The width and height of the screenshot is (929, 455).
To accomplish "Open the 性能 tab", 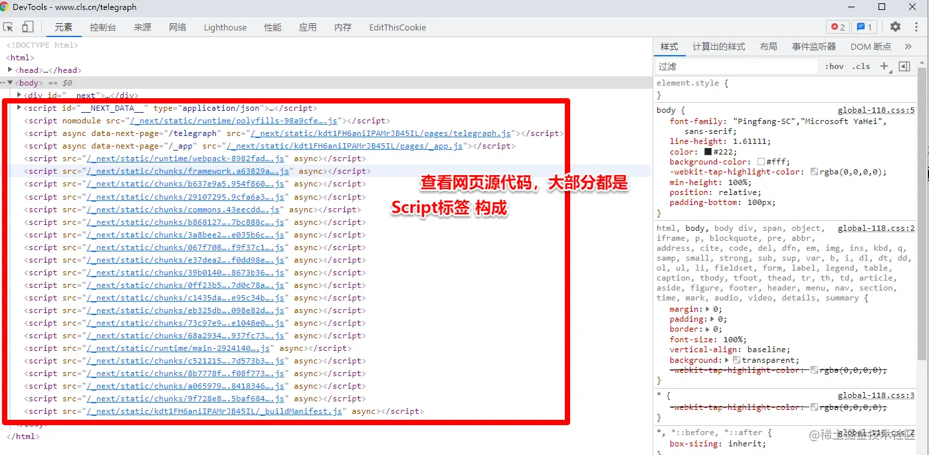I will (x=272, y=27).
